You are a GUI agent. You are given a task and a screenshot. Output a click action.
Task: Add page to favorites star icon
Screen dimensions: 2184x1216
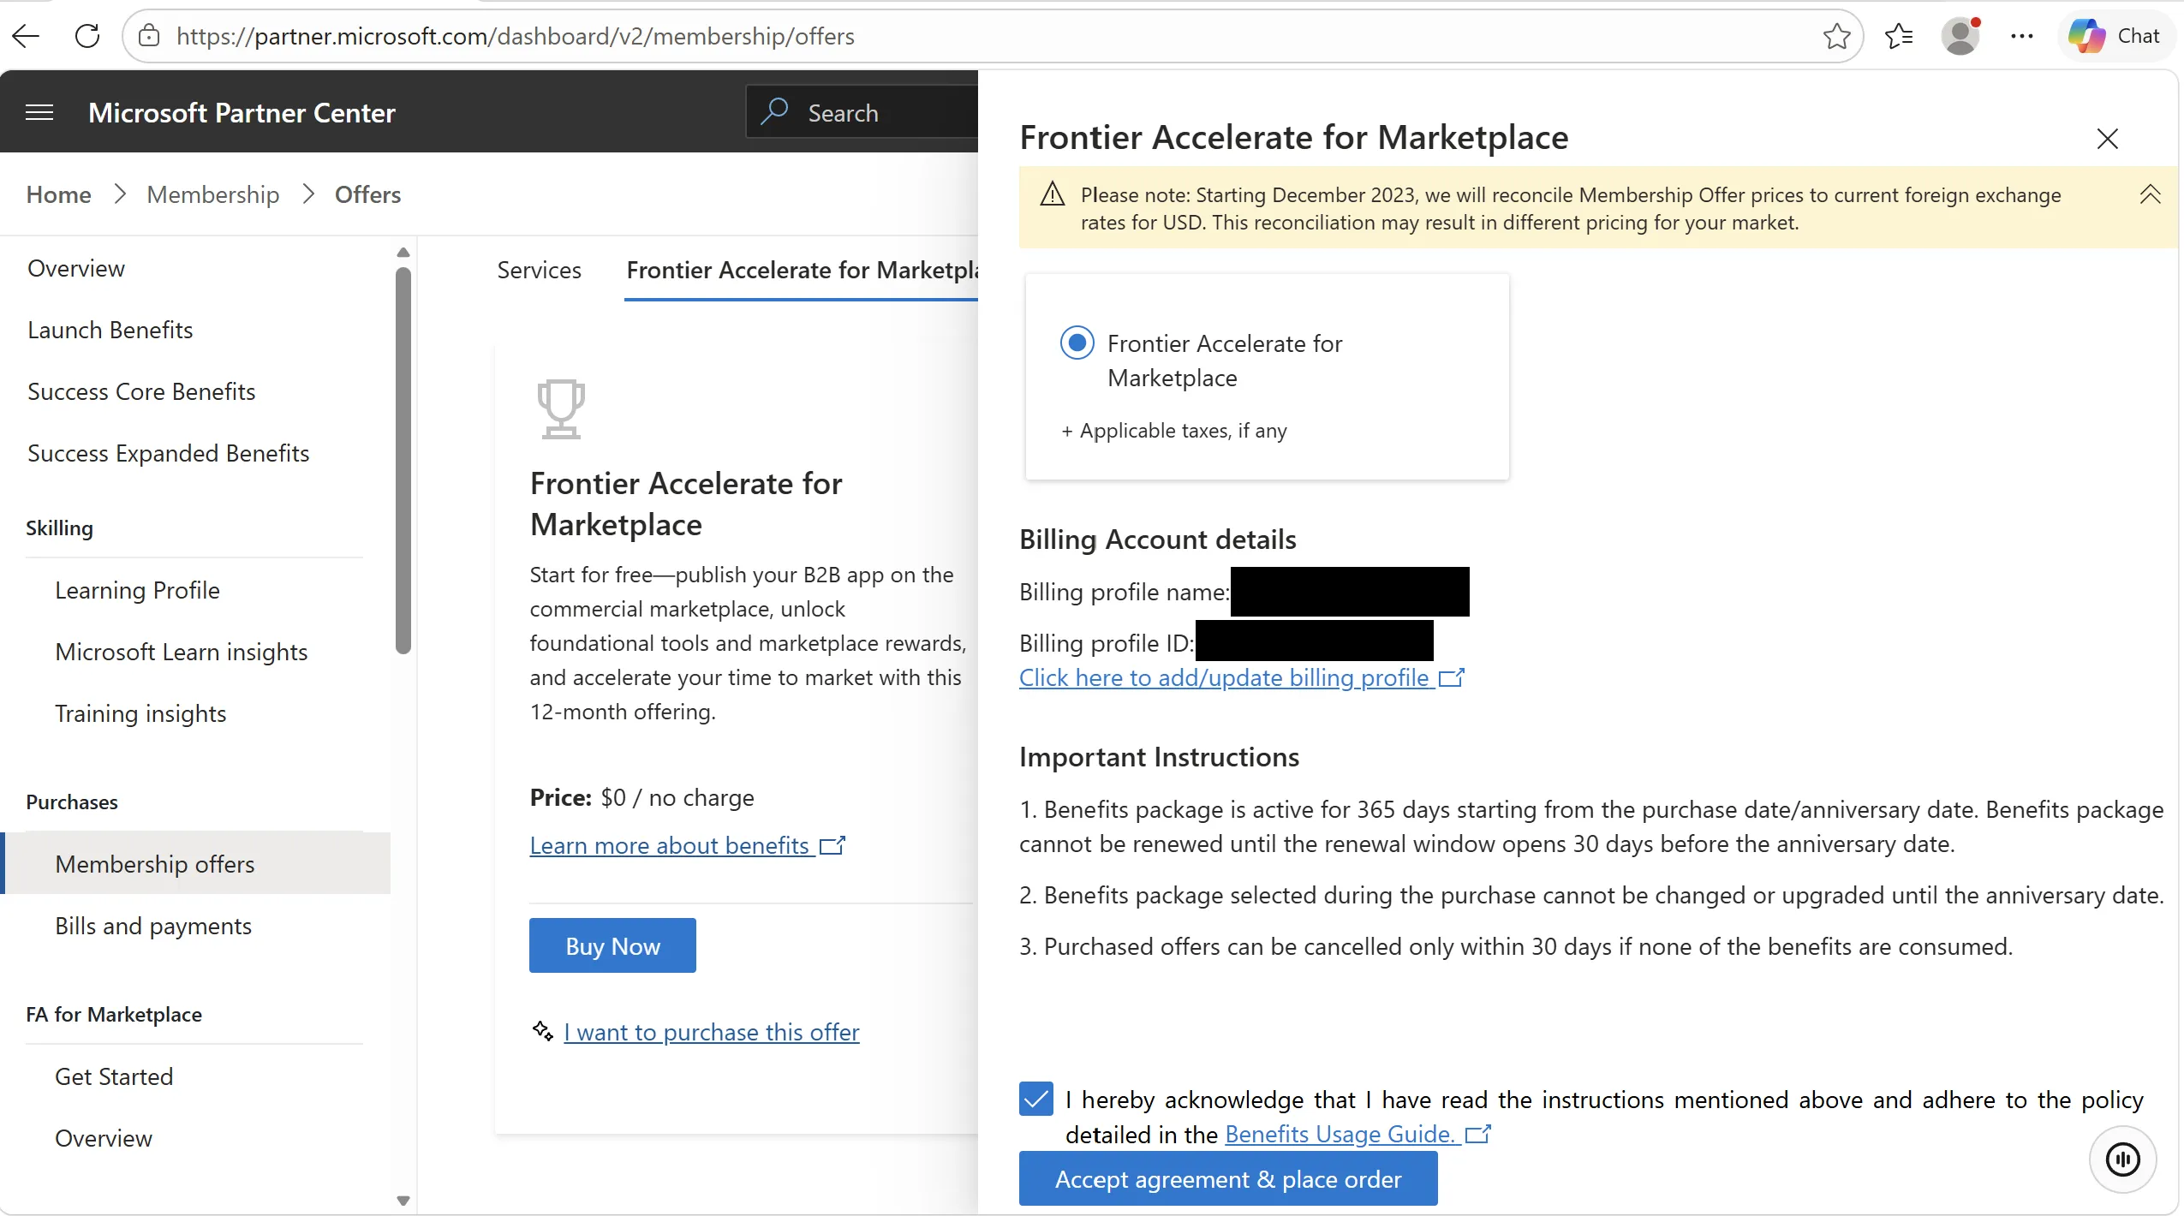(x=1836, y=36)
